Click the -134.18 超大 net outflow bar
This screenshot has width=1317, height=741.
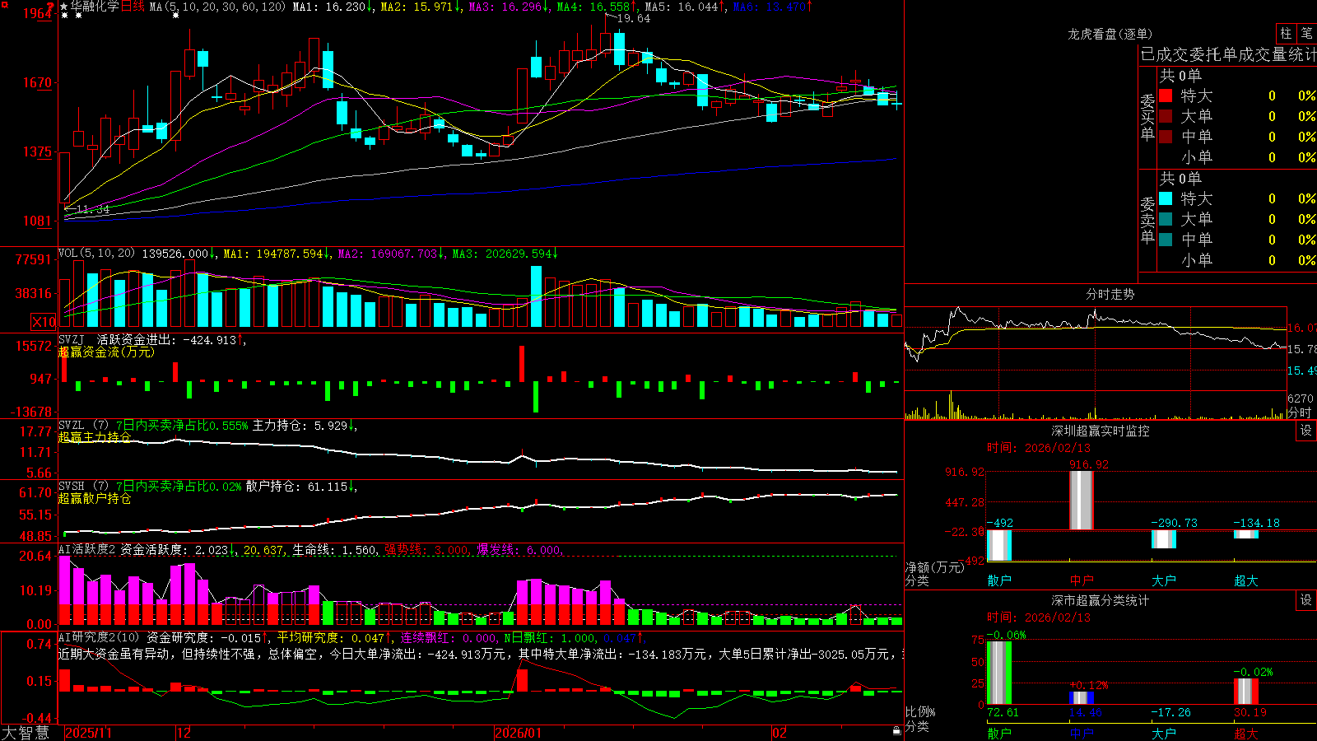coord(1246,534)
